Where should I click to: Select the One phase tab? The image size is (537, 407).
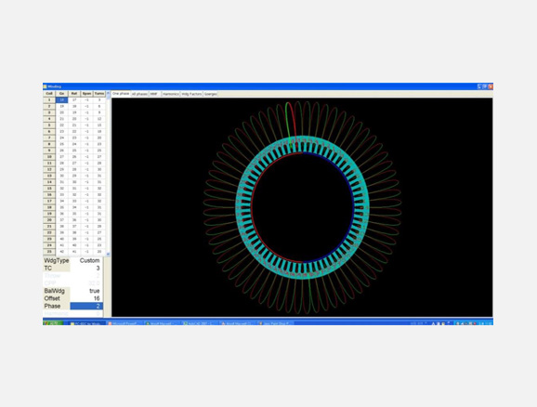[121, 94]
